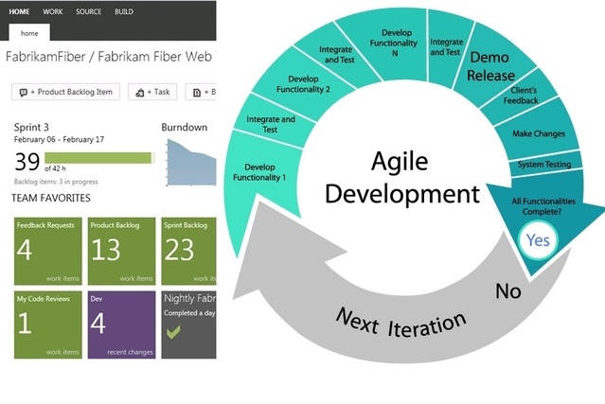The height and width of the screenshot is (404, 605).
Task: Select the home tab
Action: tap(29, 33)
